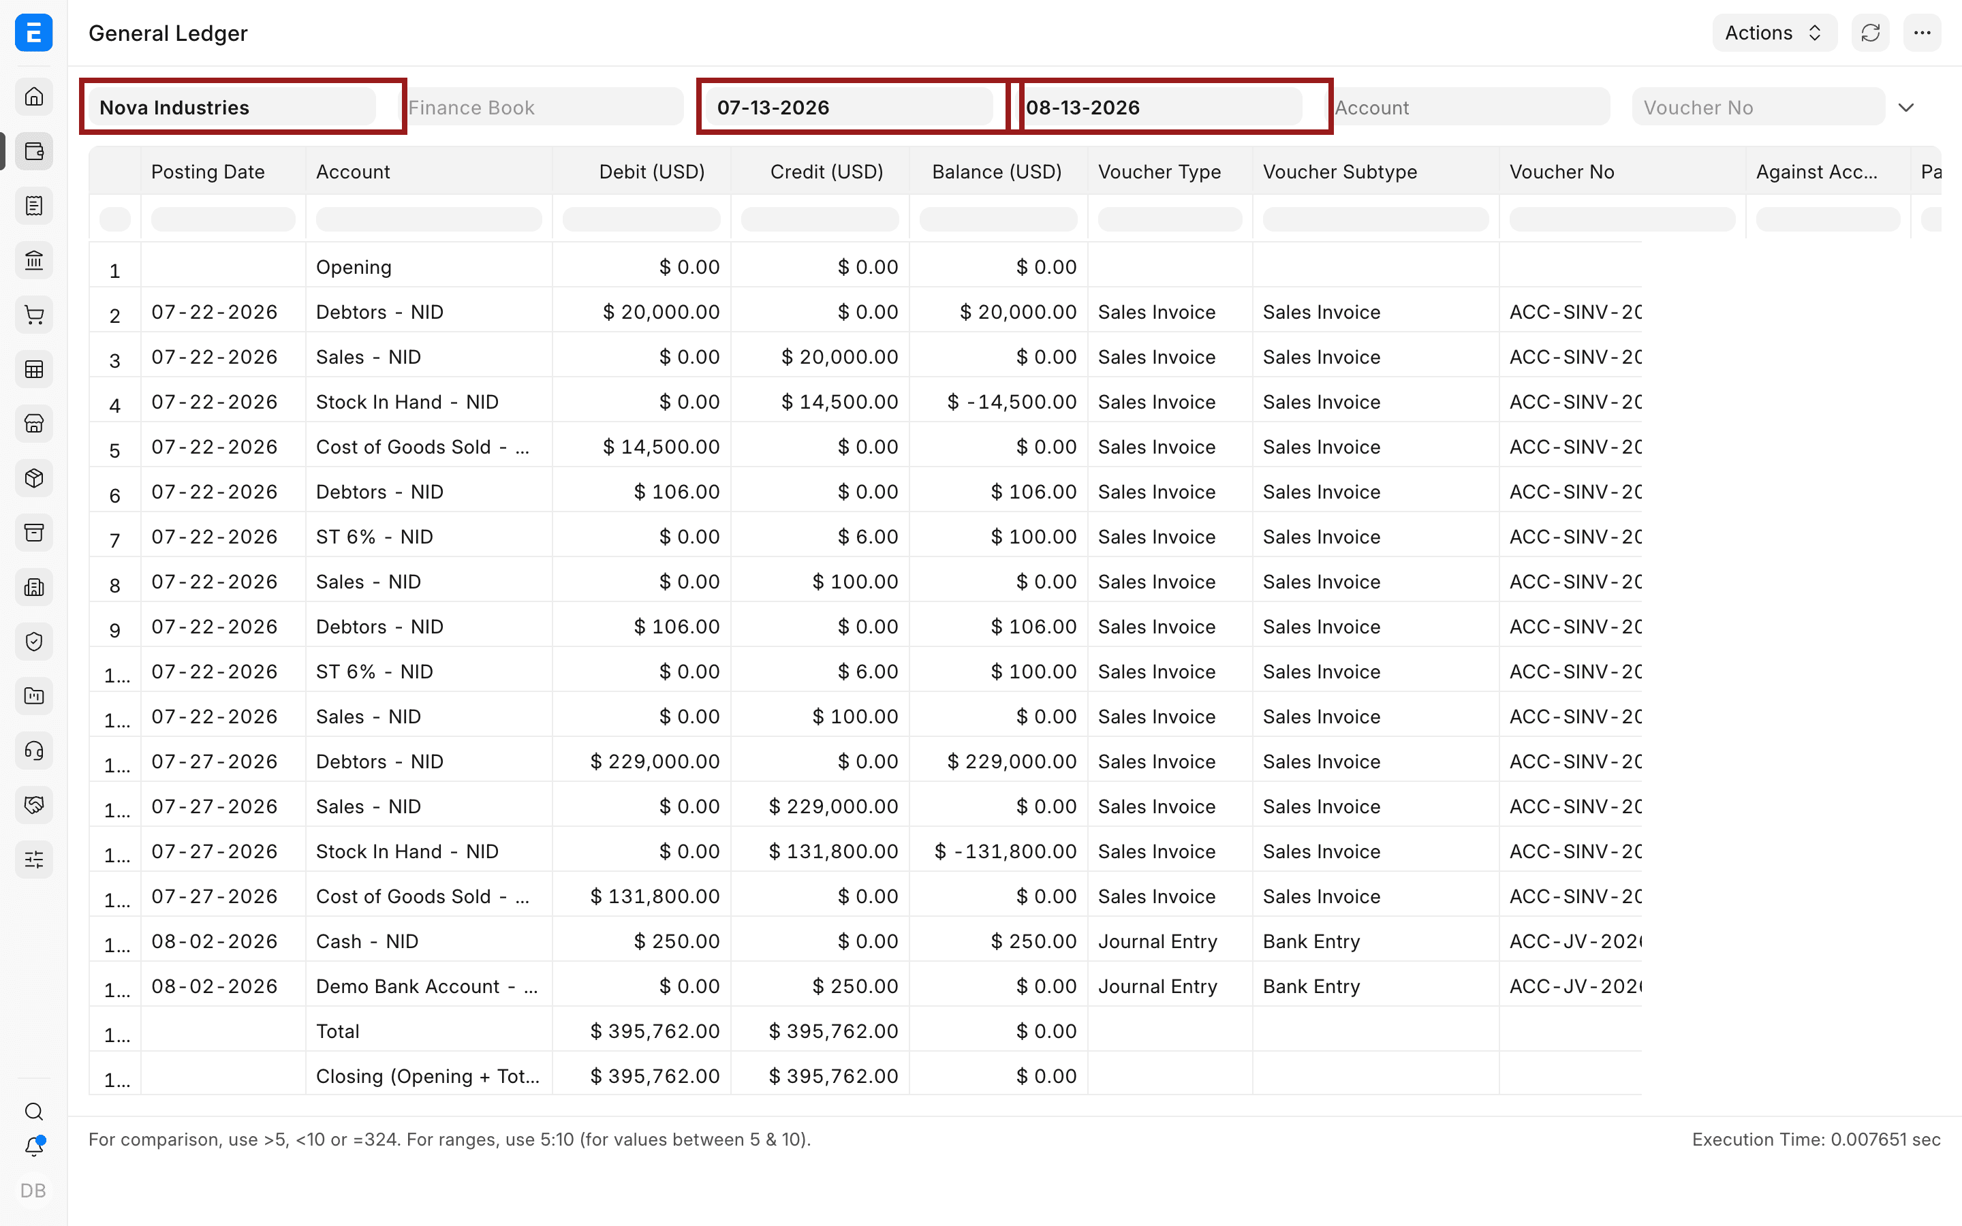
Task: Select the Cash - NID account cell
Action: click(429, 941)
